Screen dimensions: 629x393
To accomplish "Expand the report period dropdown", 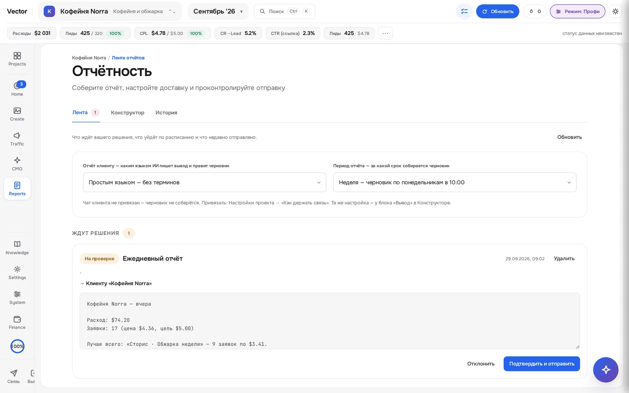I will [455, 182].
